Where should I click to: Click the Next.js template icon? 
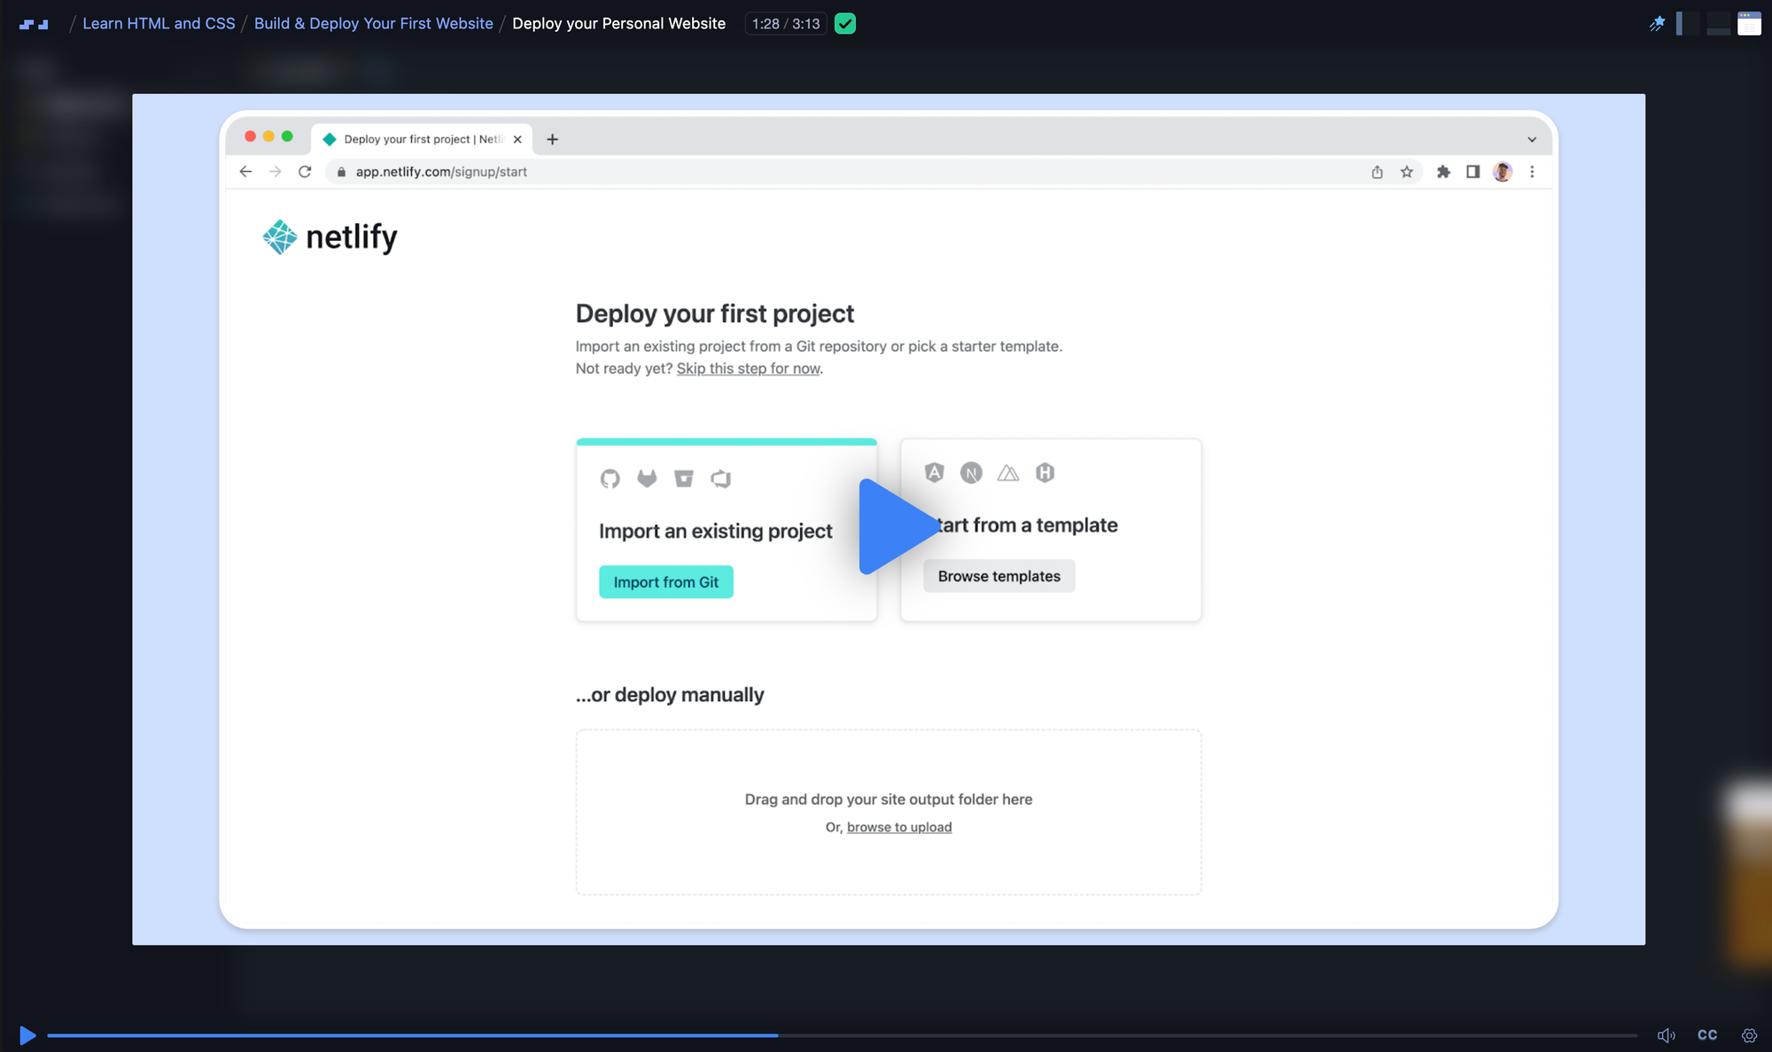point(971,472)
